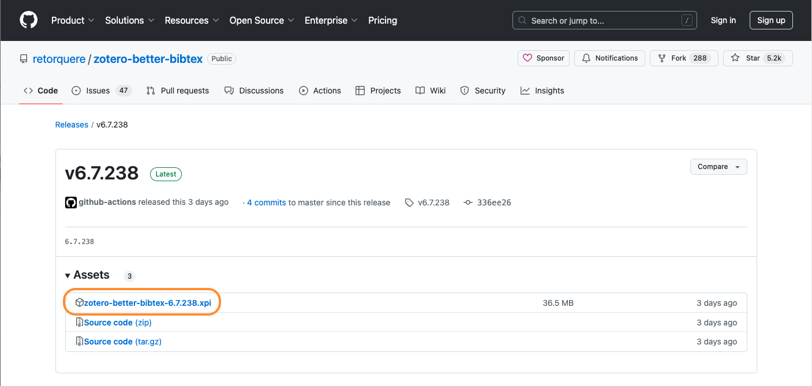812x386 pixels.
Task: Click the Sign up button
Action: point(771,20)
